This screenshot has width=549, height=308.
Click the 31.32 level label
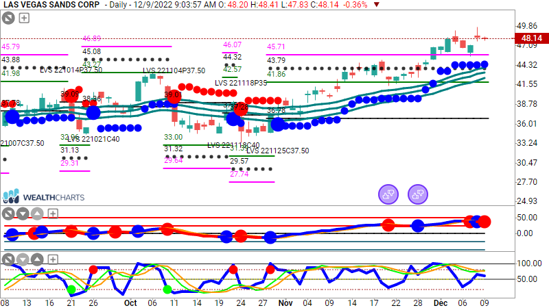click(174, 149)
